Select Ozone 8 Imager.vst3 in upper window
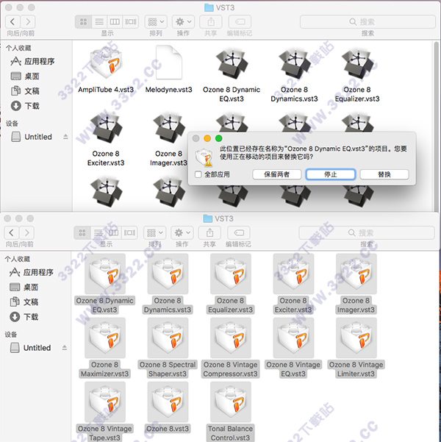Viewport: 441px width, 442px height. point(169,126)
